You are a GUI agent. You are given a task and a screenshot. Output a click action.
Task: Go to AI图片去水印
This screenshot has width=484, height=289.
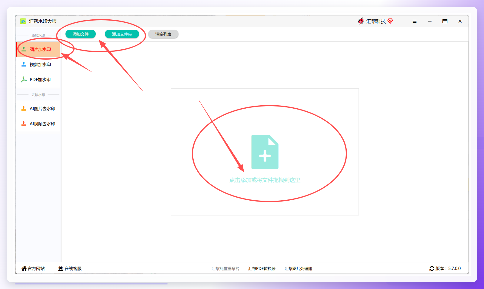tap(38, 109)
